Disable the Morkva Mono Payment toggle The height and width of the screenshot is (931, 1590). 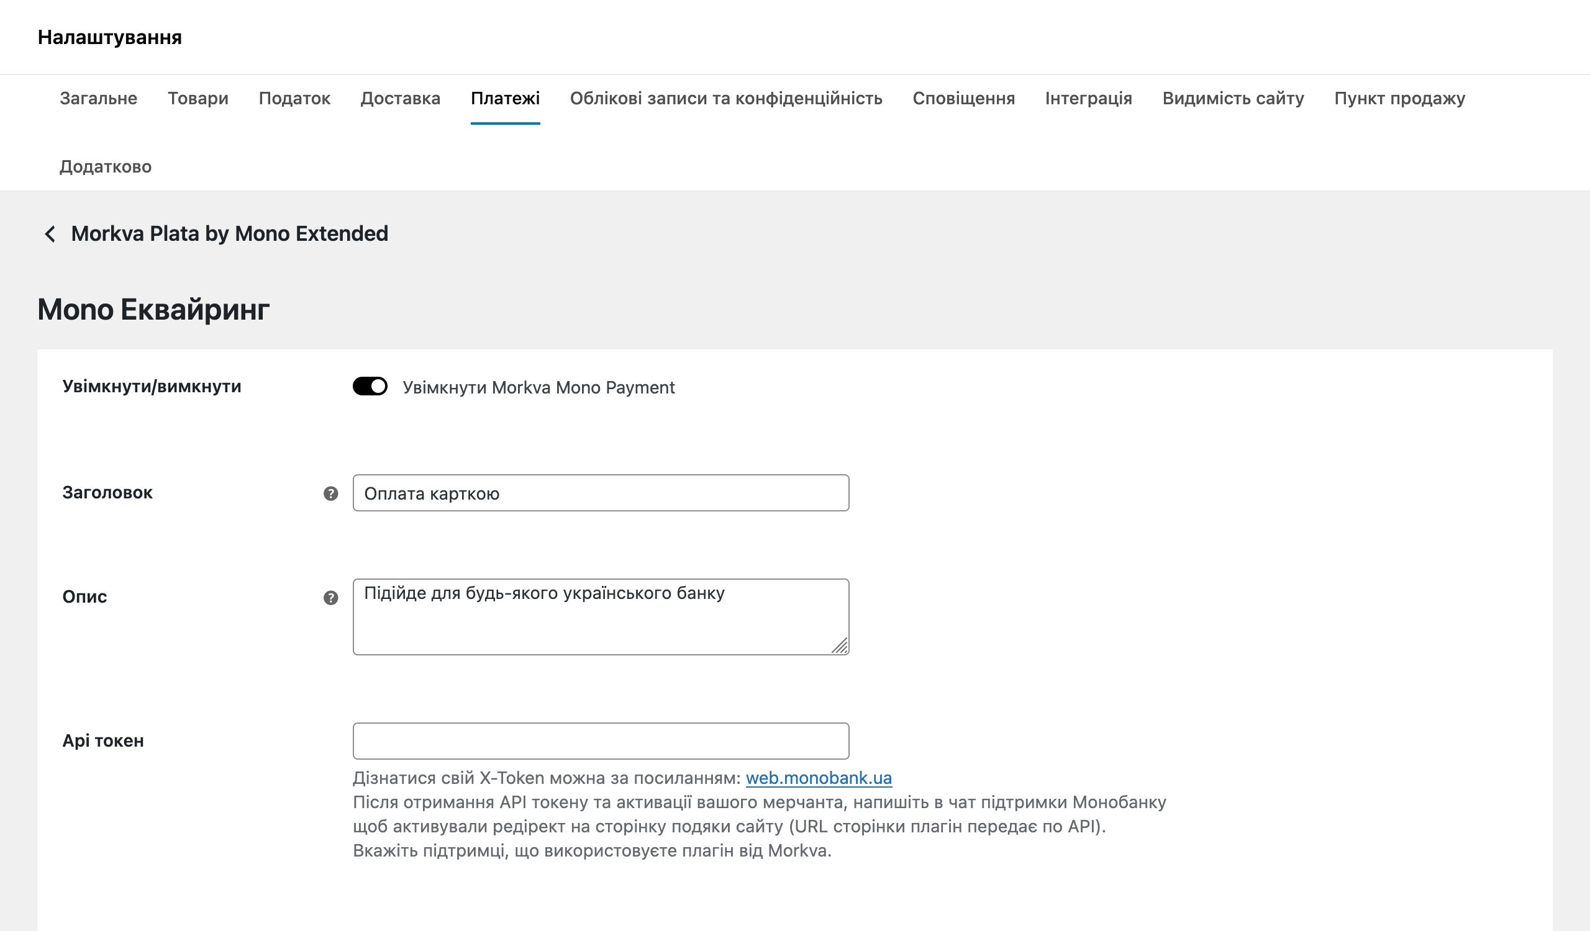point(370,387)
